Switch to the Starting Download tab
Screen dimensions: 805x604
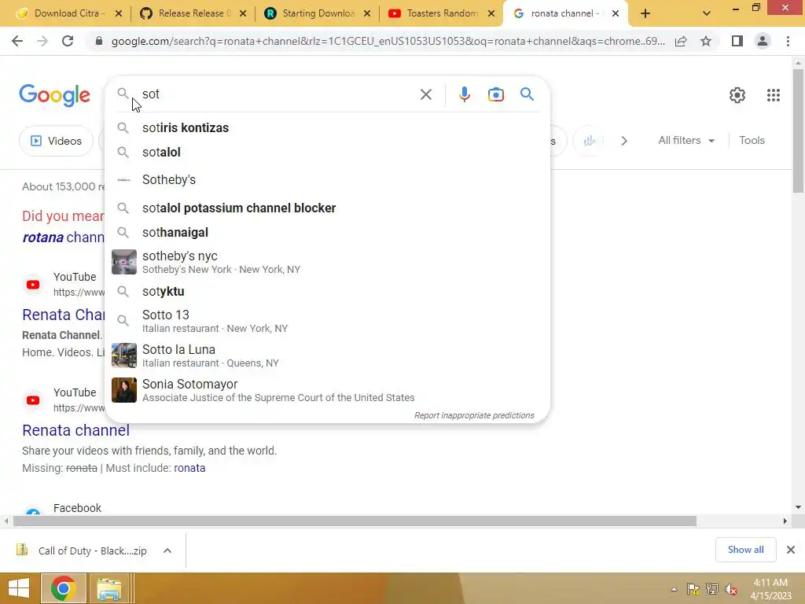[x=318, y=14]
